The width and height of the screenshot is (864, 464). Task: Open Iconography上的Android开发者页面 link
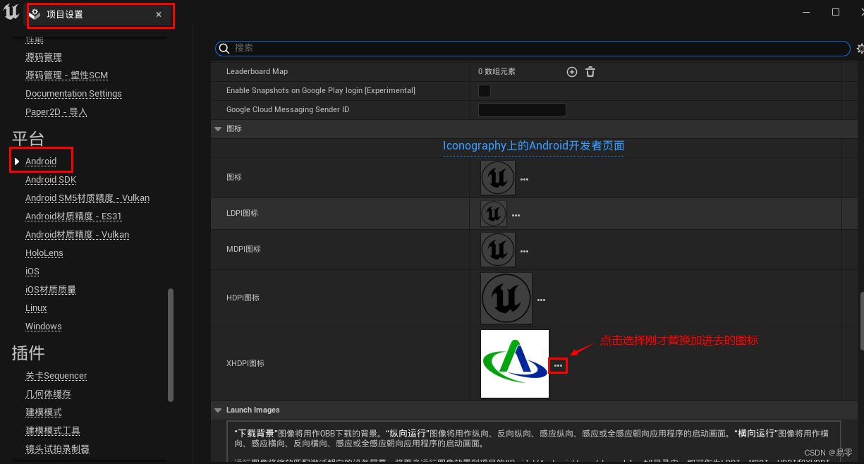[x=533, y=146]
